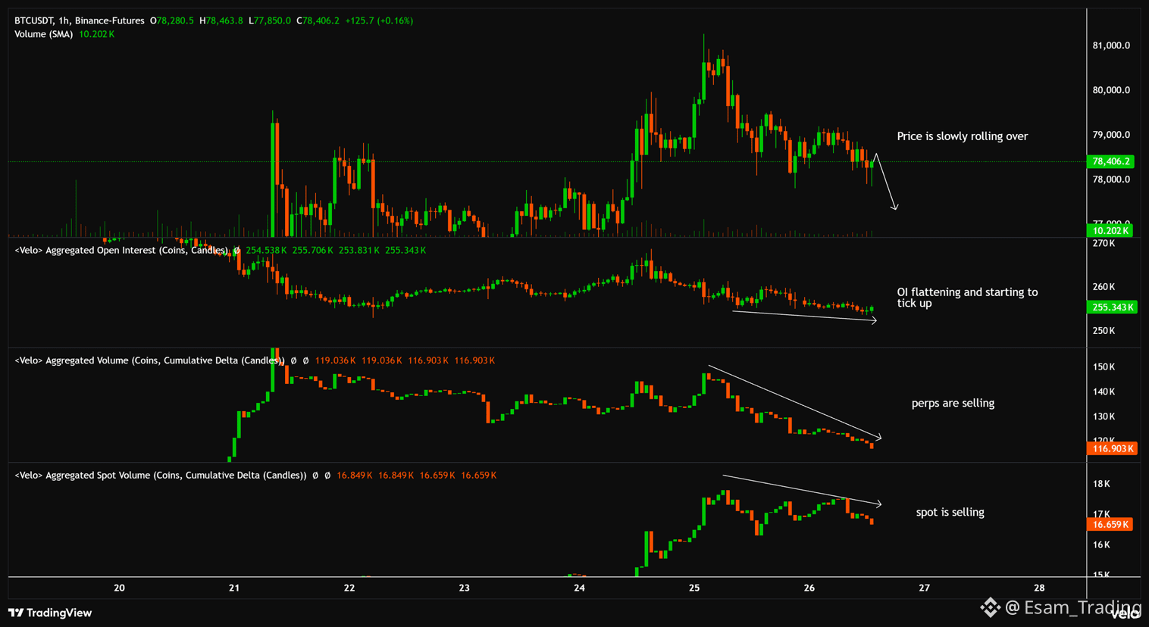Image resolution: width=1149 pixels, height=627 pixels.
Task: Click the 17K spot delta axis label
Action: 1101,515
